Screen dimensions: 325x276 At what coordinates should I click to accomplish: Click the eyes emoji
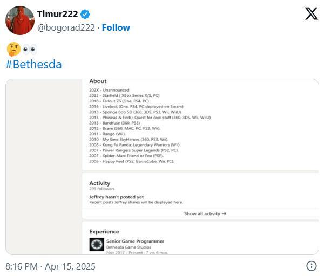tap(30, 49)
